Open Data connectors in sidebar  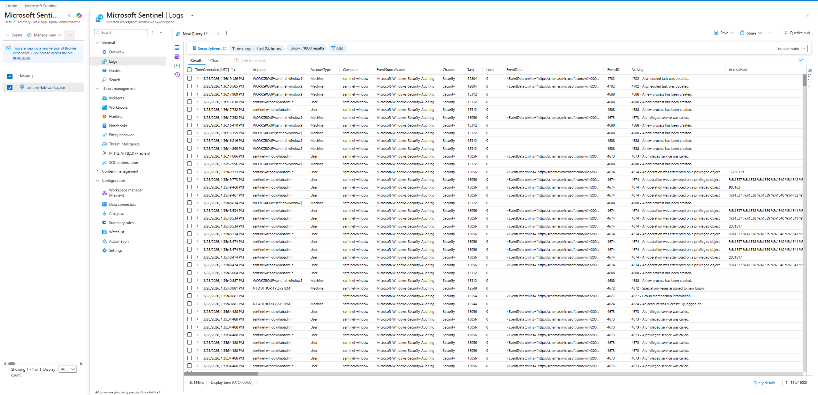[x=122, y=205]
